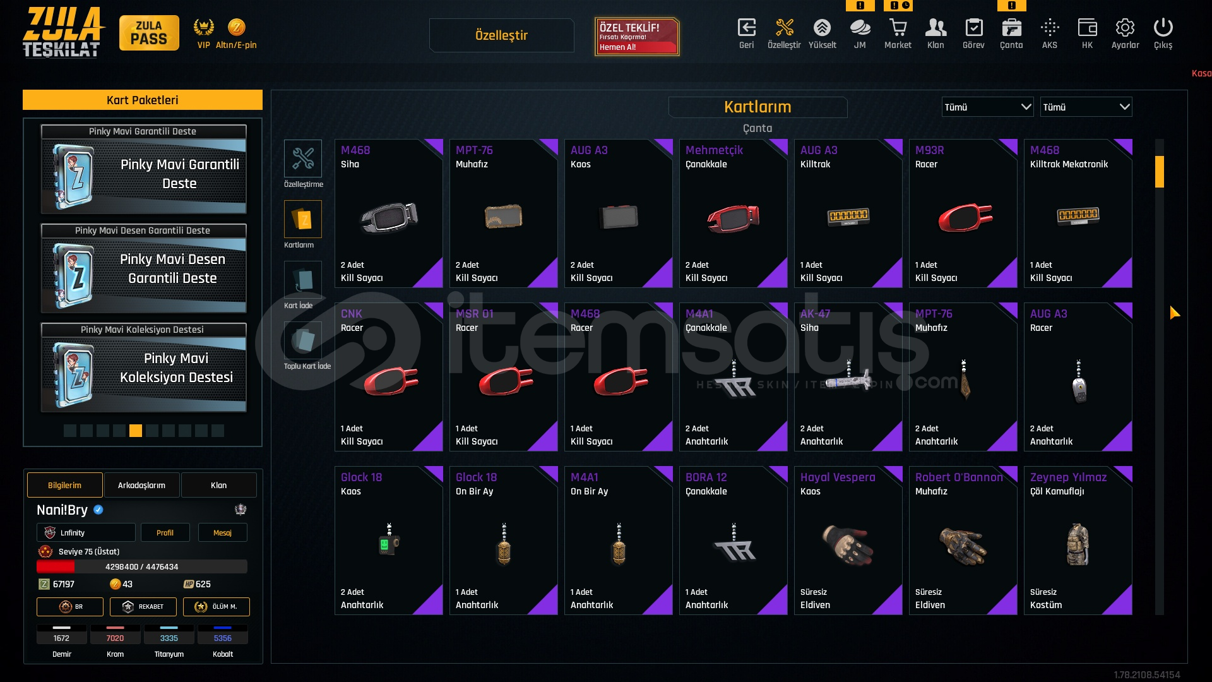Select the last page indicator square
This screenshot has width=1212, height=682.
[x=218, y=431]
